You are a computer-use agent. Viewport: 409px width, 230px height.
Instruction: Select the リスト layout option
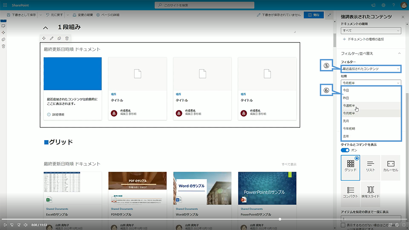point(371,168)
